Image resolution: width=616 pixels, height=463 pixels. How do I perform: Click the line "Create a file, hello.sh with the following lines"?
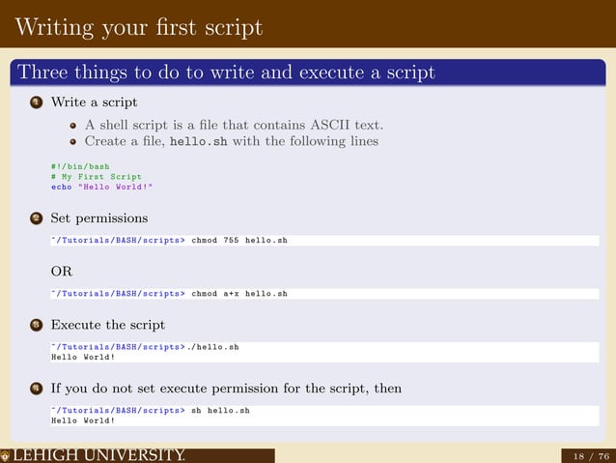click(232, 141)
